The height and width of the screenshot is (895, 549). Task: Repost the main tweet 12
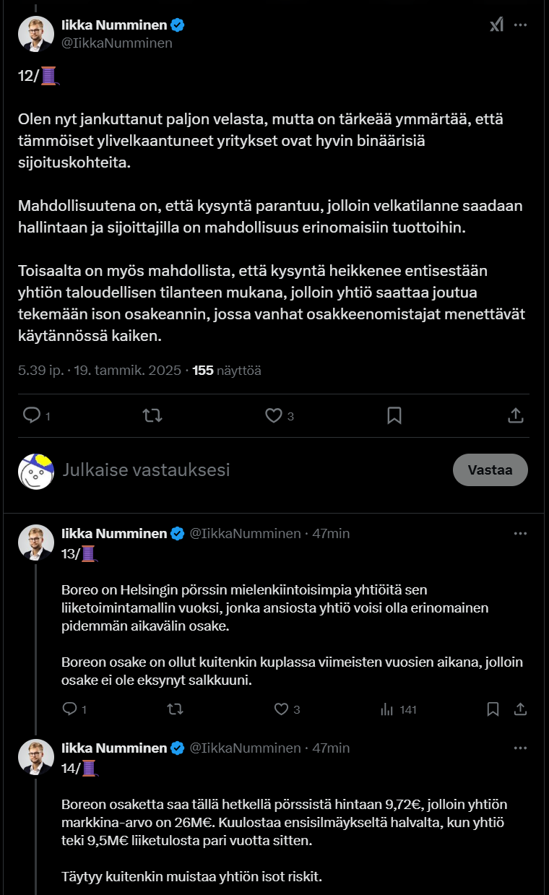[x=152, y=415]
